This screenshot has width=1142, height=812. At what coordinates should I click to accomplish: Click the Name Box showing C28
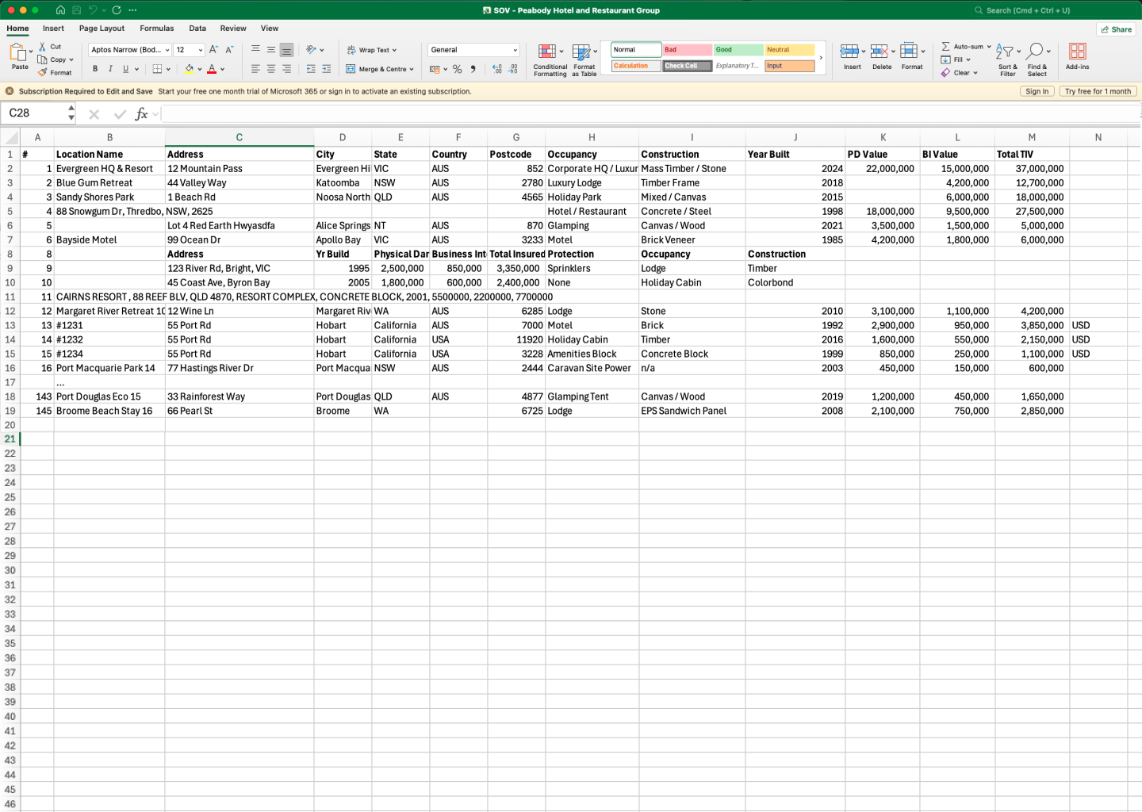click(32, 113)
